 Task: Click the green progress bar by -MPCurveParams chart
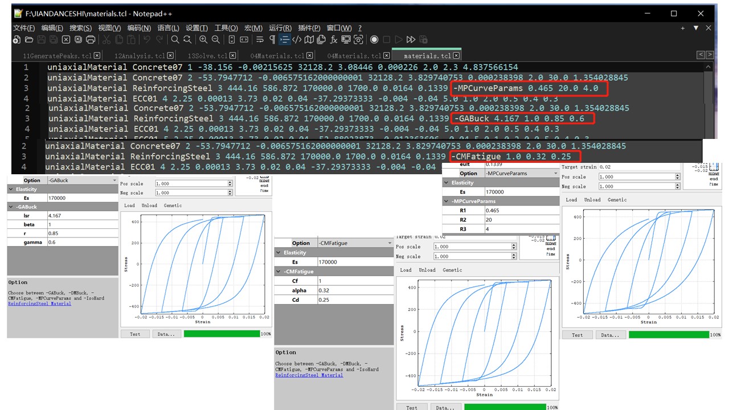[669, 335]
